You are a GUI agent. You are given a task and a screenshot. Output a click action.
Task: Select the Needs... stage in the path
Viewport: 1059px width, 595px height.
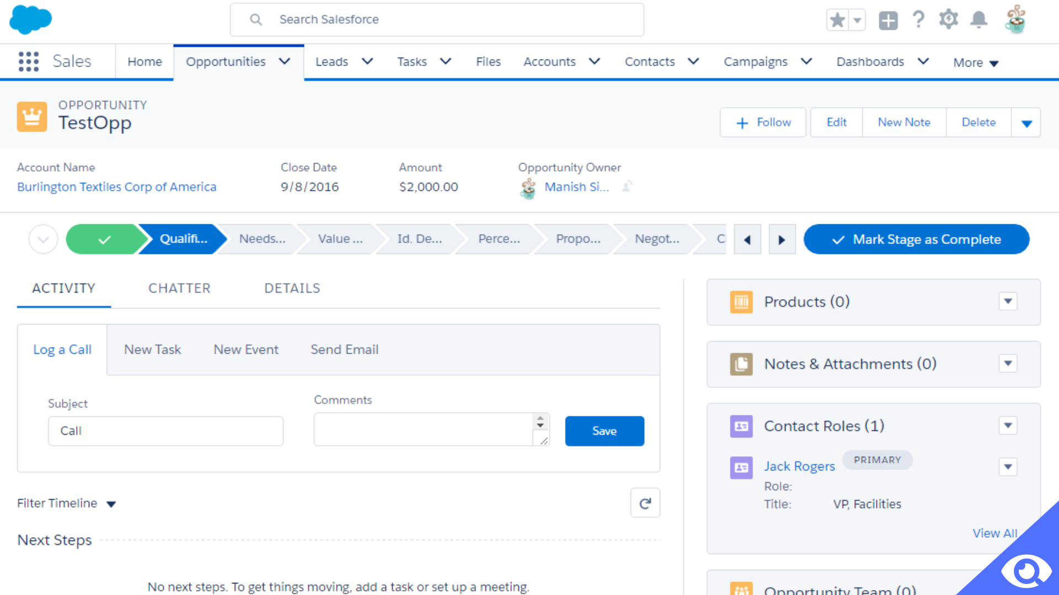[x=262, y=239]
